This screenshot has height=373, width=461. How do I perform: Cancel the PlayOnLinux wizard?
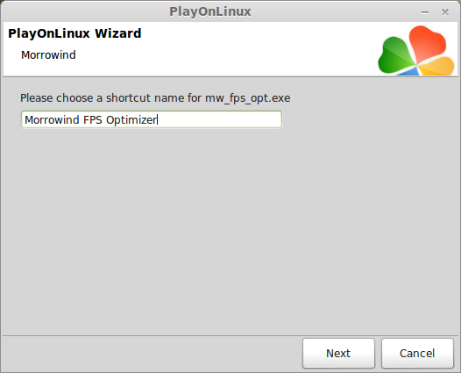point(417,353)
